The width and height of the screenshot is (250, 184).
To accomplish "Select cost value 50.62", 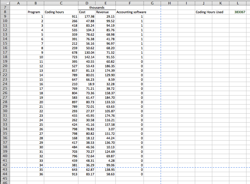I will click(x=87, y=48).
